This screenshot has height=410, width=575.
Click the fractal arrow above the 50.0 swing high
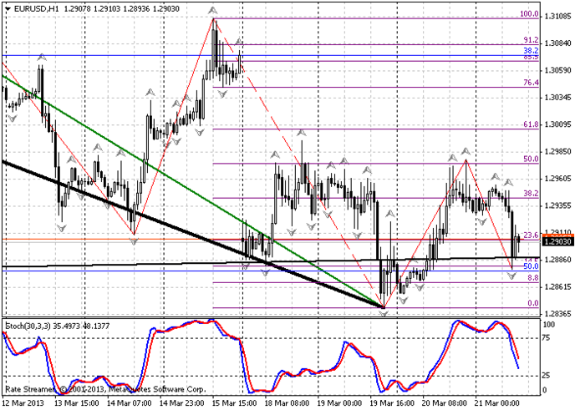[465, 151]
